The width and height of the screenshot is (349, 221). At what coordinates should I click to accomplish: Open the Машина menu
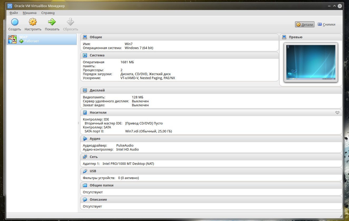(29, 13)
